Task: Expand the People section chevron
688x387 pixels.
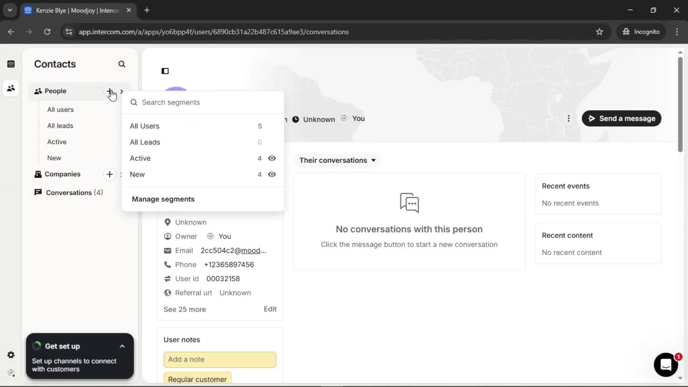Action: click(122, 91)
